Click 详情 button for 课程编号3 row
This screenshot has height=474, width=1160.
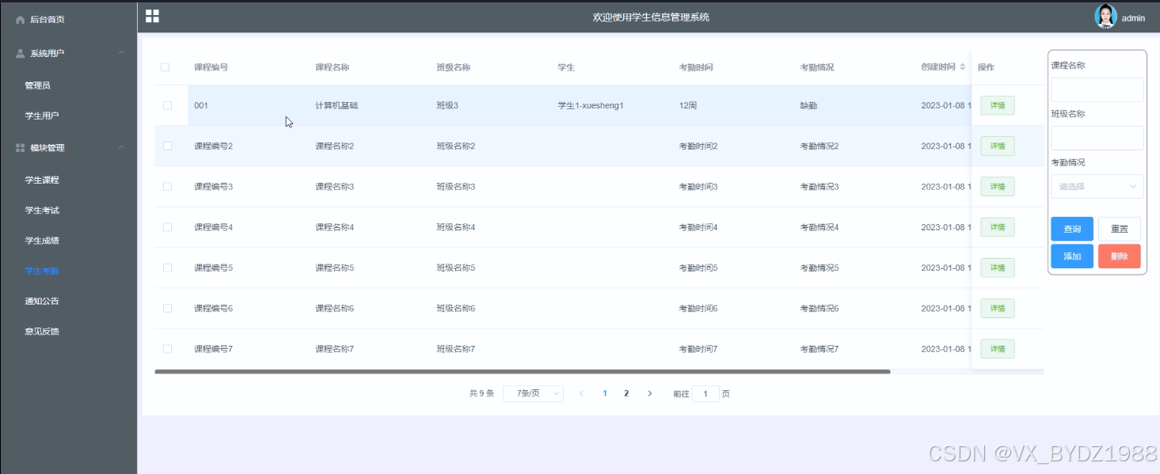998,187
